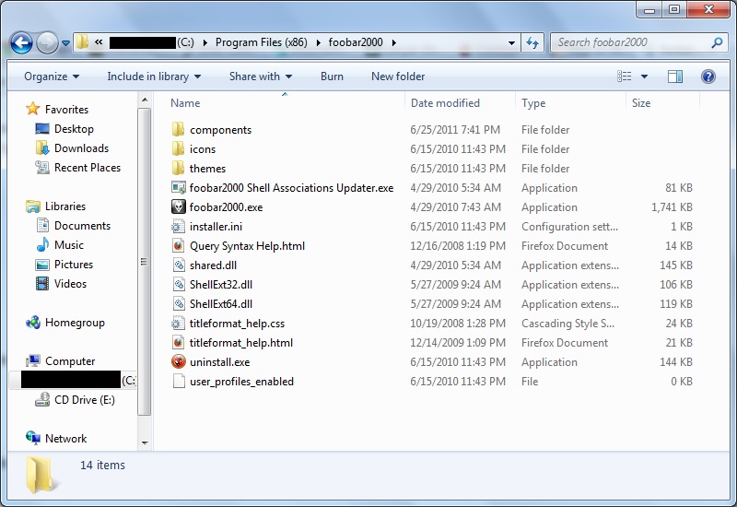Screen dimensions: 737x507
Task: Click the Back navigation arrow
Action: [21, 42]
